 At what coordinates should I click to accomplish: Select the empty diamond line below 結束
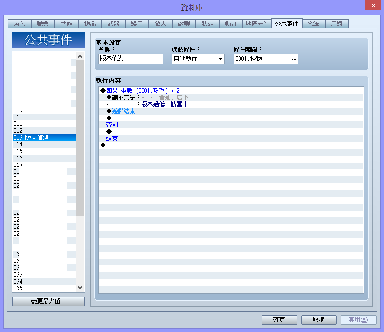pos(231,145)
